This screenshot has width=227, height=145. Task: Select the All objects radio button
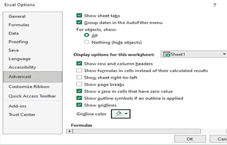(87, 35)
